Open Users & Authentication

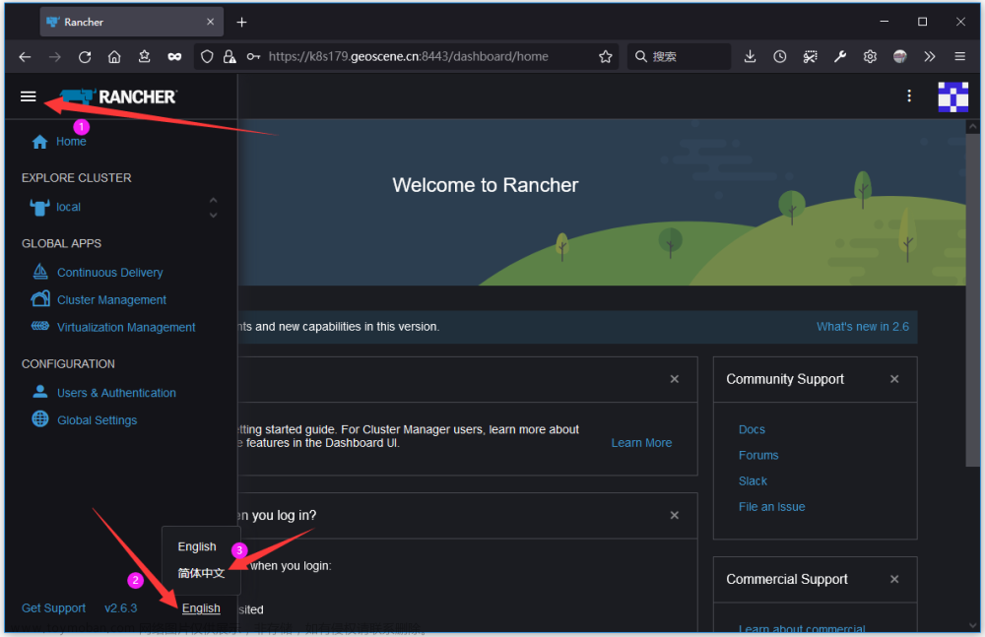(116, 393)
